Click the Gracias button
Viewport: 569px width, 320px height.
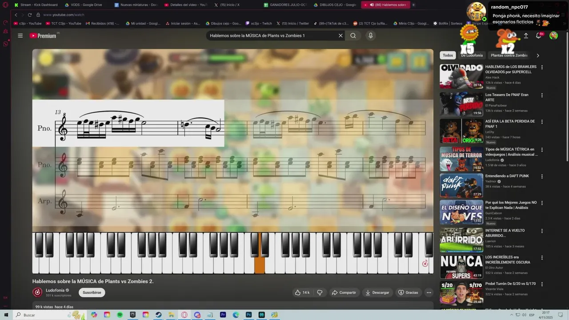(408, 292)
